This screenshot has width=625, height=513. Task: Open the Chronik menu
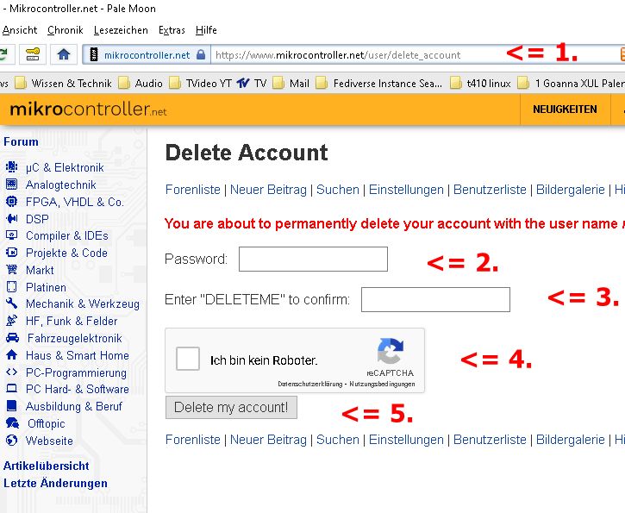[66, 30]
